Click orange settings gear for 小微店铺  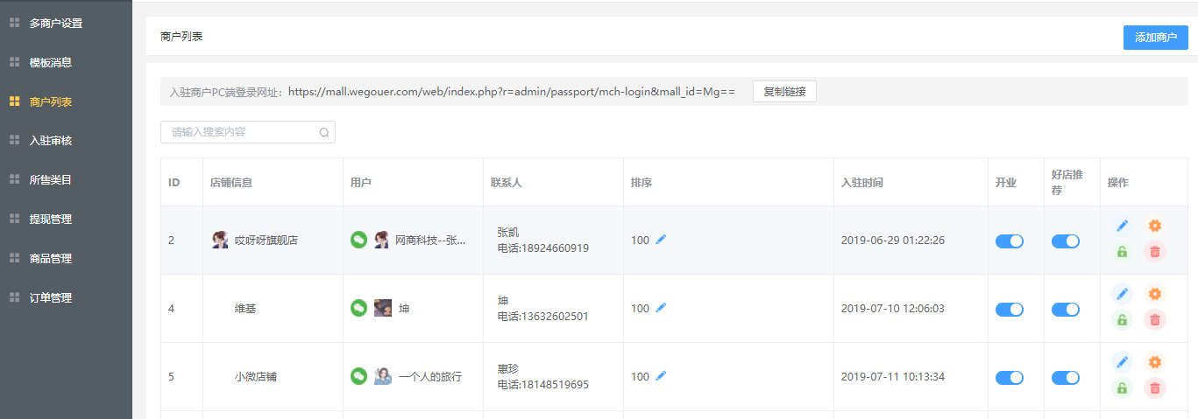(x=1155, y=362)
